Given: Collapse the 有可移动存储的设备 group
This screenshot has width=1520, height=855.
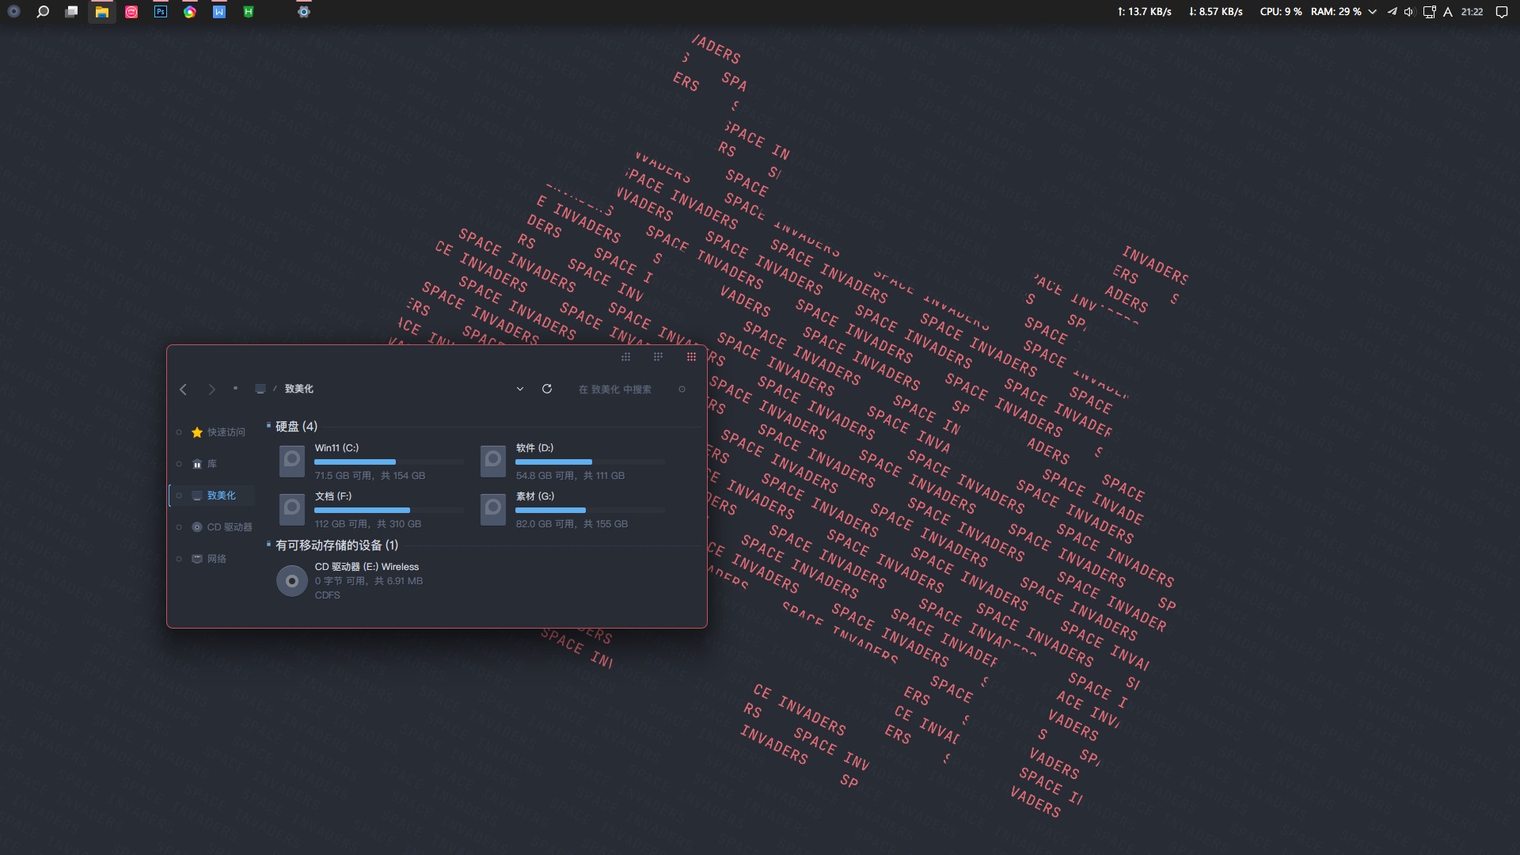Looking at the screenshot, I should pyautogui.click(x=336, y=545).
